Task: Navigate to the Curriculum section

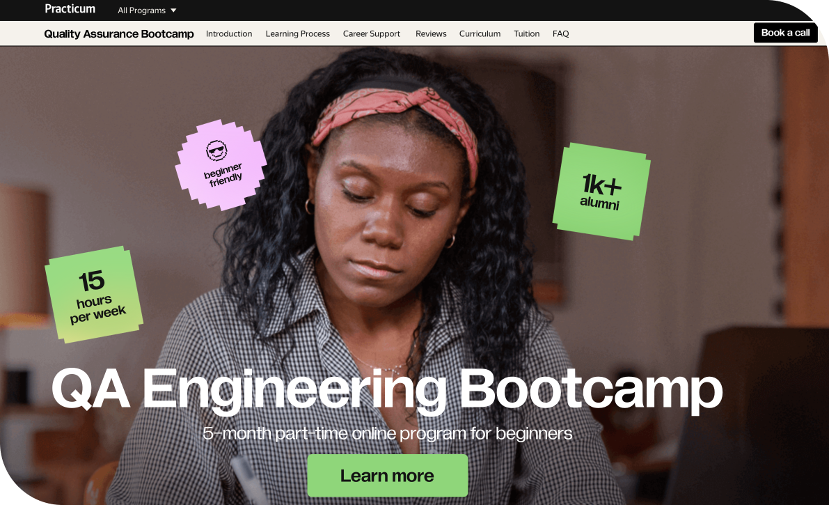Action: click(480, 33)
